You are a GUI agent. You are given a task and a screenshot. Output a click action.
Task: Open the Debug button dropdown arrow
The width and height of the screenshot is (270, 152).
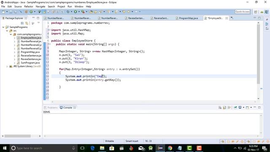coord(71,12)
